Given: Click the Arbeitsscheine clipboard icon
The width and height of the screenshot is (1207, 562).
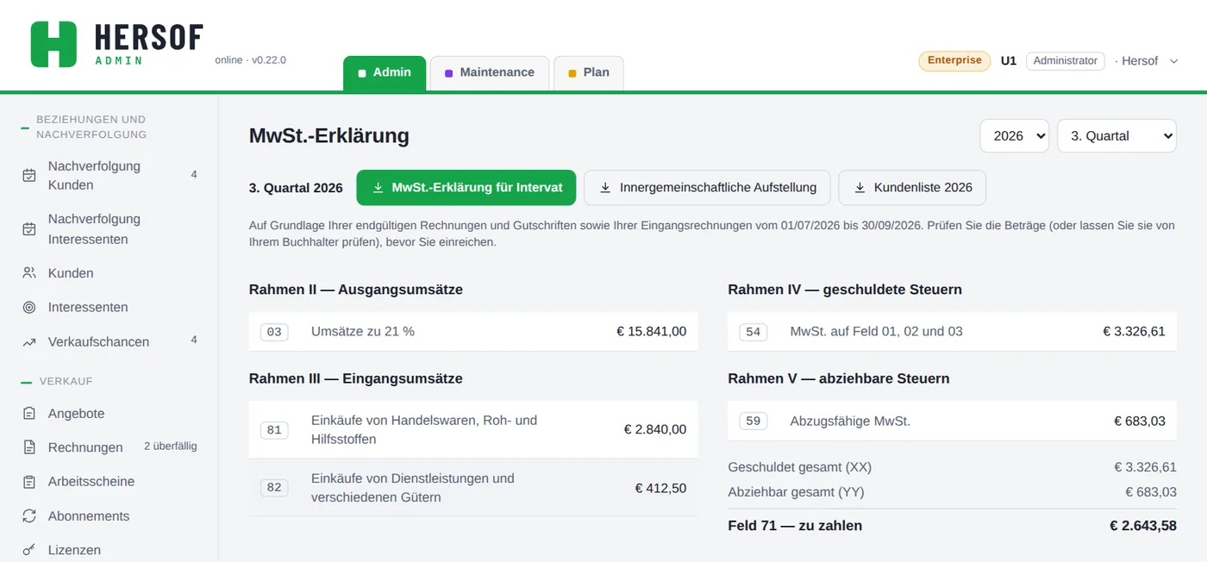Looking at the screenshot, I should (29, 481).
